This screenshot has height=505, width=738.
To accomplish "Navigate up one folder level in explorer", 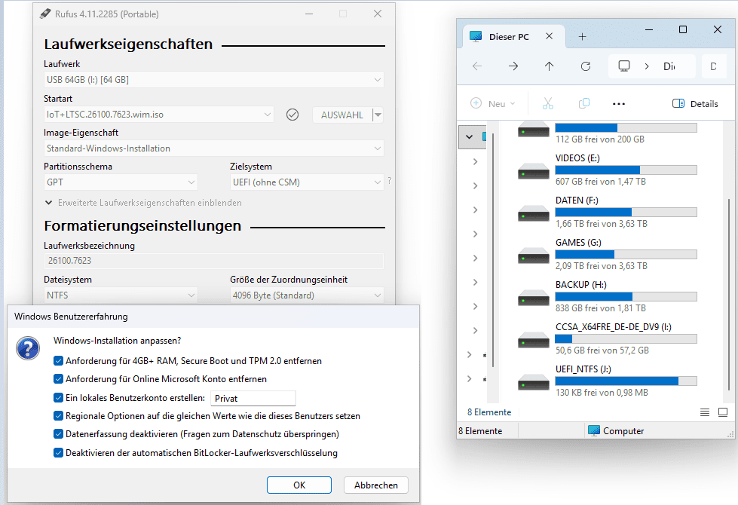I will pos(550,66).
